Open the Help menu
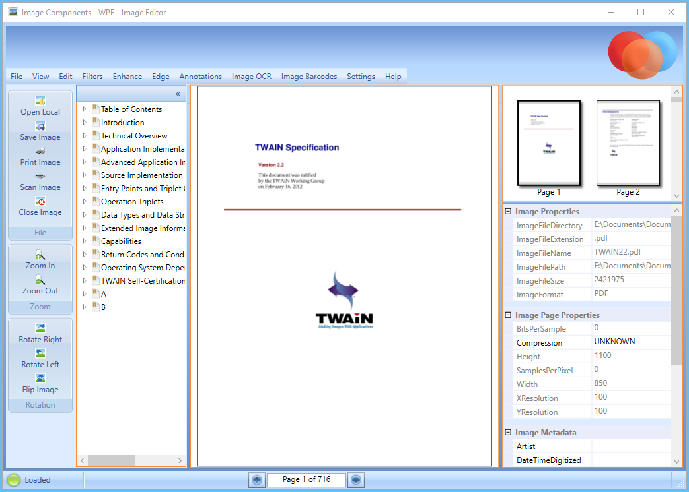The image size is (689, 492). point(393,77)
